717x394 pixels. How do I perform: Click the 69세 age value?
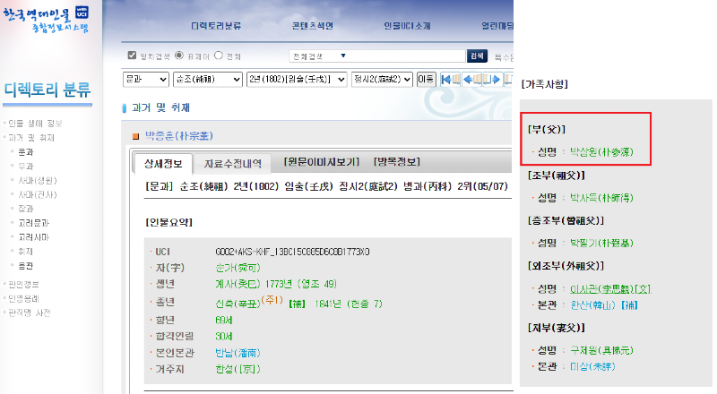[x=224, y=320]
